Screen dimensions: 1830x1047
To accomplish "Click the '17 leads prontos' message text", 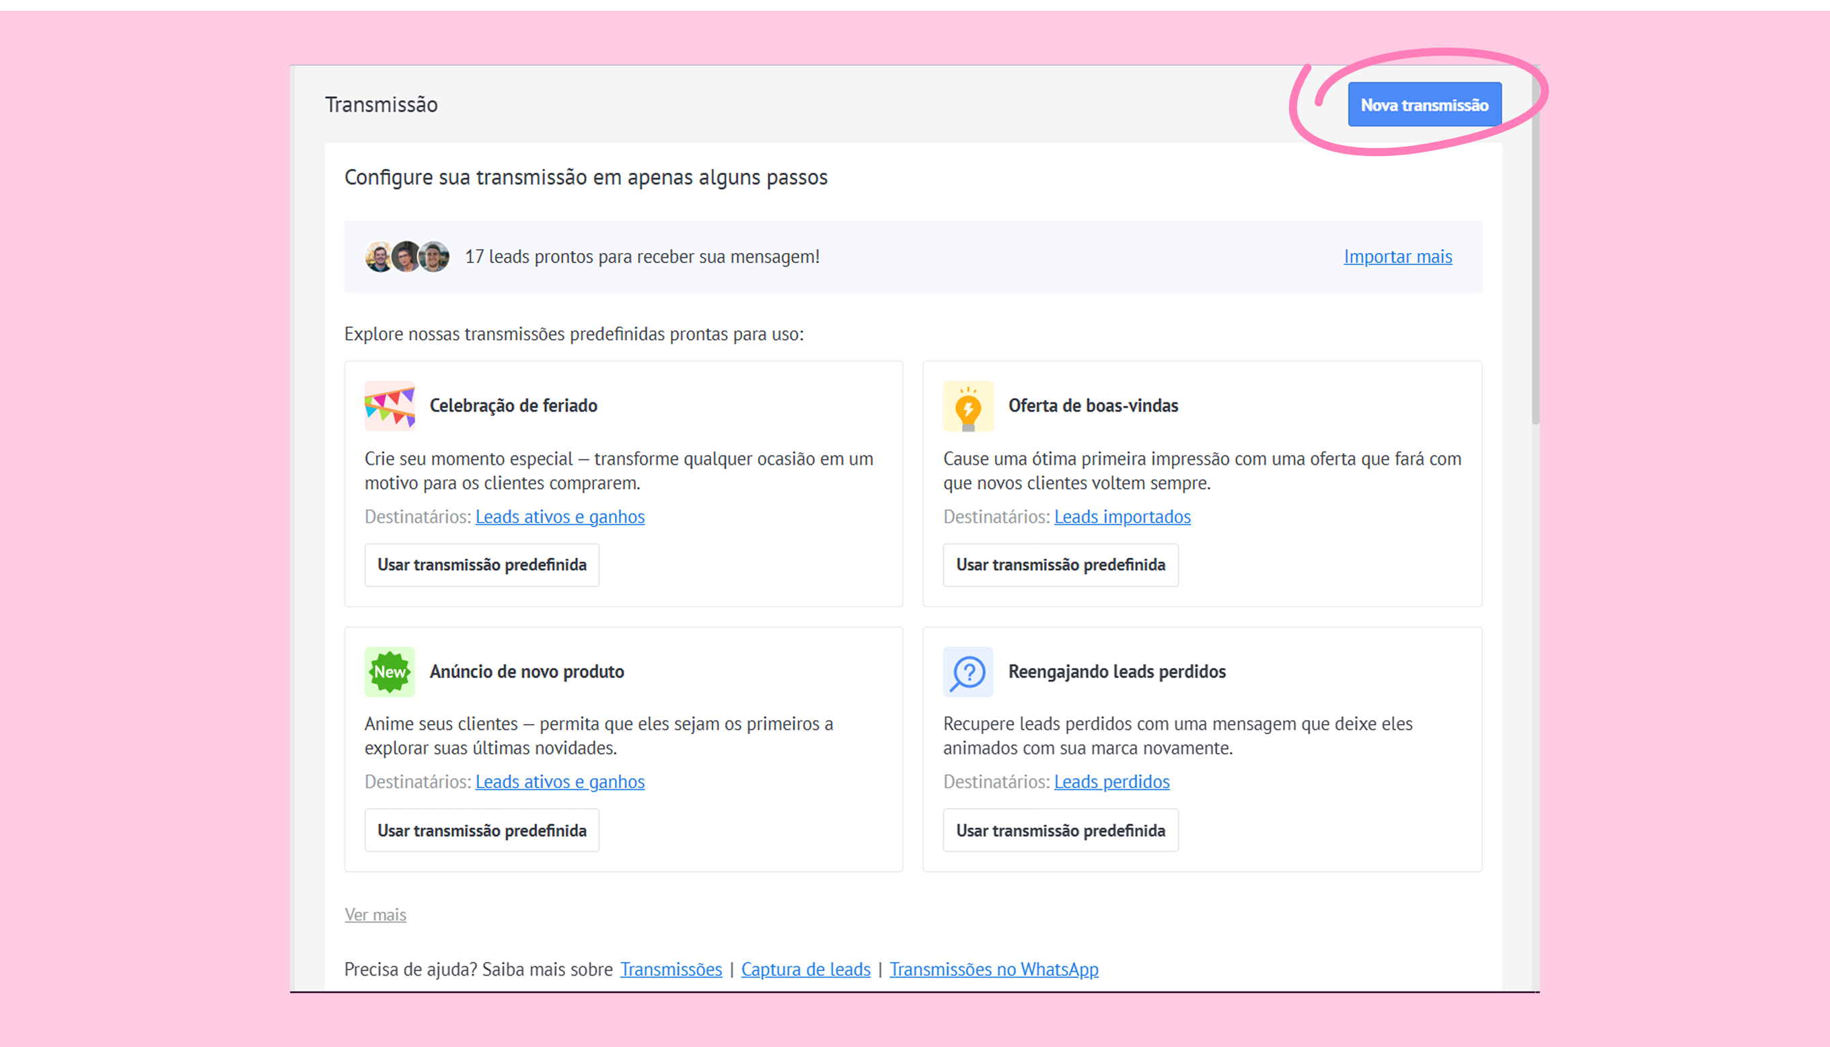I will (x=642, y=257).
